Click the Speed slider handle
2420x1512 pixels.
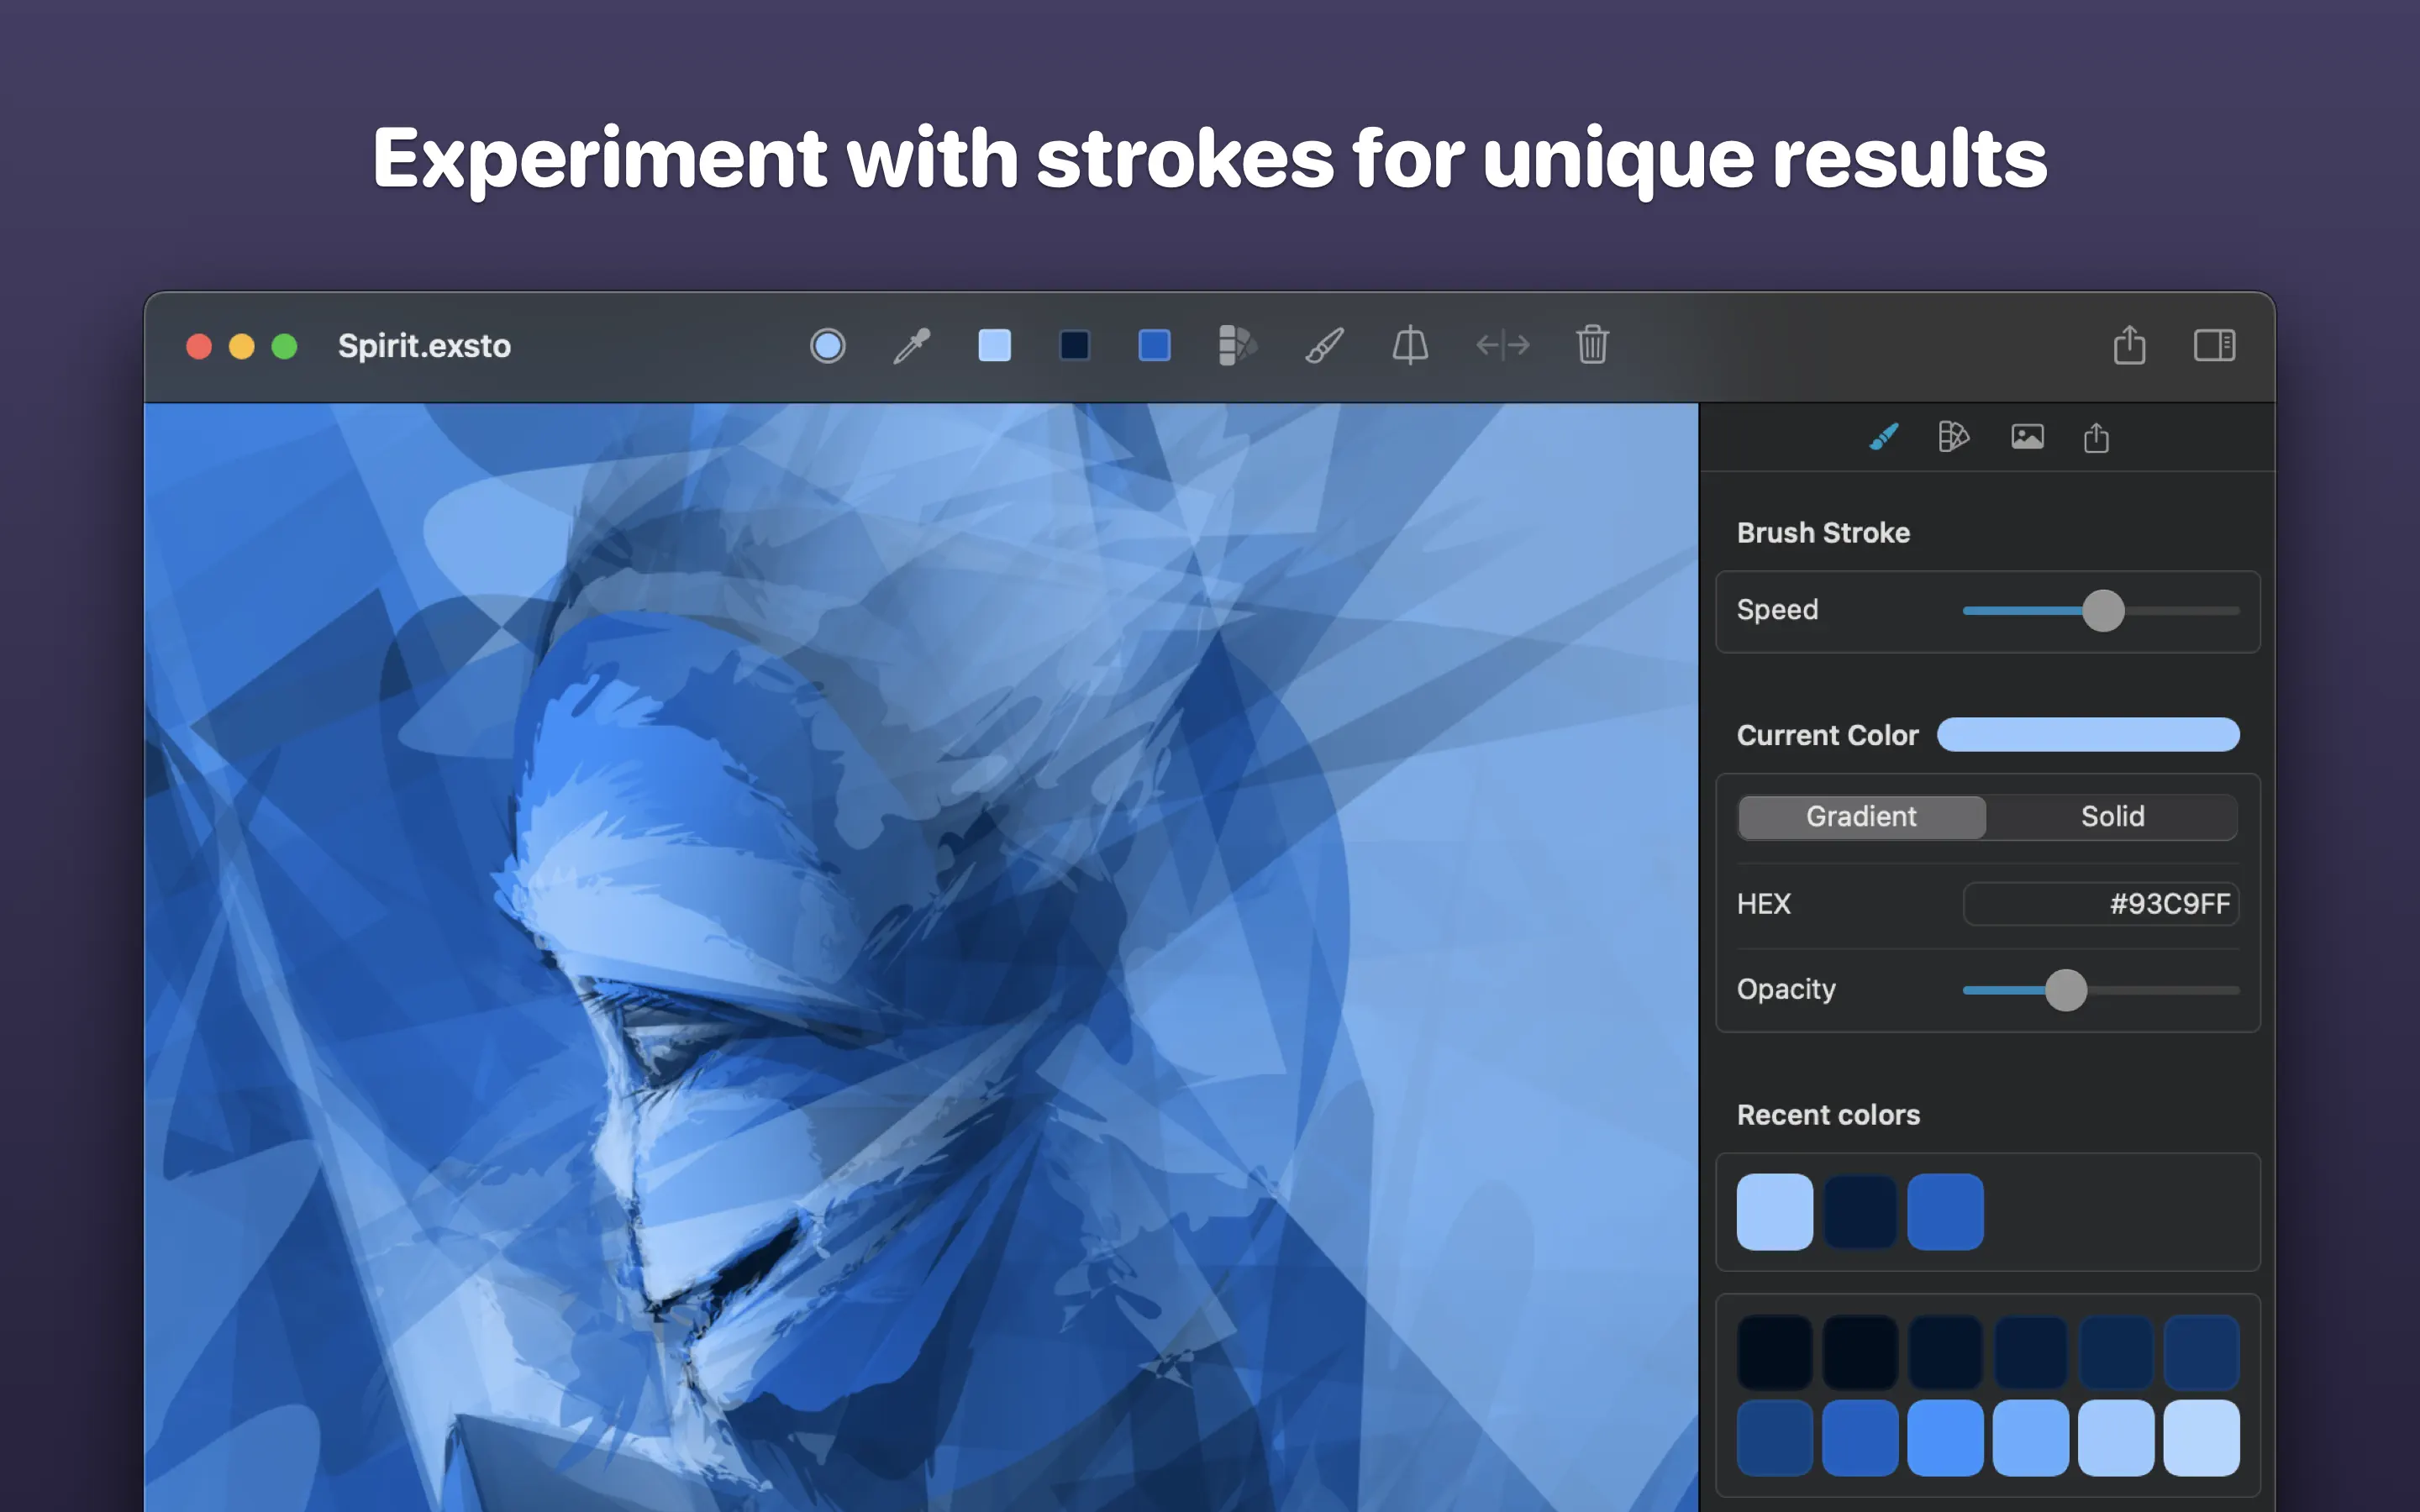point(2103,611)
